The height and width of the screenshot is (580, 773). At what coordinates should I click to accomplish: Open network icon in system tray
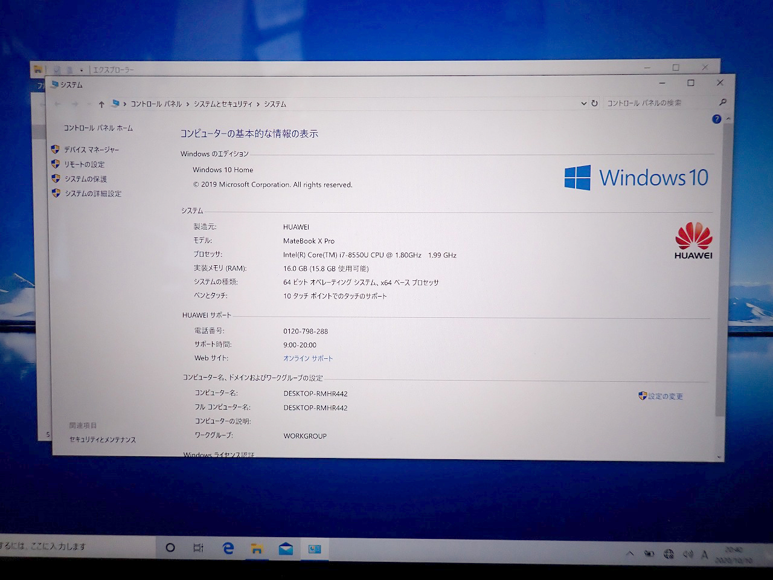coord(669,553)
